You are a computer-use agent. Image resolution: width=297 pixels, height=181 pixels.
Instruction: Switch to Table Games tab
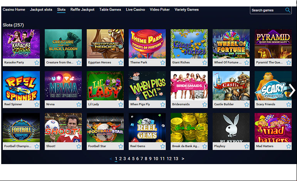[x=110, y=10]
